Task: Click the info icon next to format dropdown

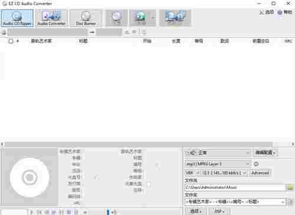Action: [256, 164]
